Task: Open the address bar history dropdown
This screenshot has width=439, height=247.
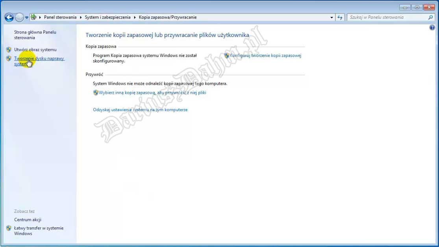Action: coord(332,17)
